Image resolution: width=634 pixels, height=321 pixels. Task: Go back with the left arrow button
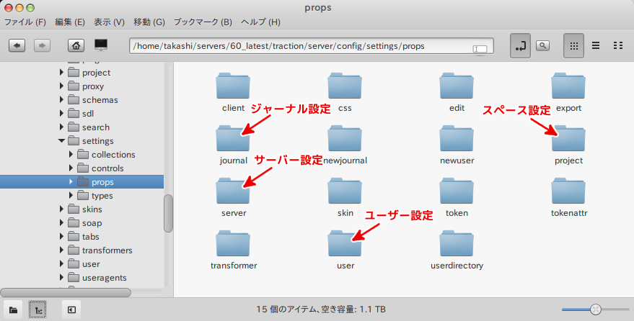pos(17,45)
